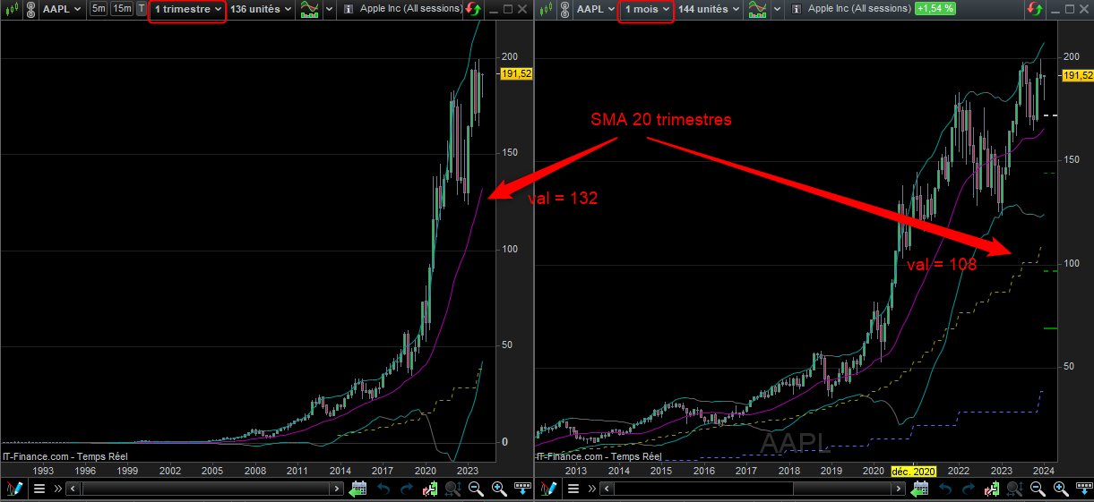Select 5m timeframe in left chart
Screen dimensions: 1094x502
tap(98, 9)
